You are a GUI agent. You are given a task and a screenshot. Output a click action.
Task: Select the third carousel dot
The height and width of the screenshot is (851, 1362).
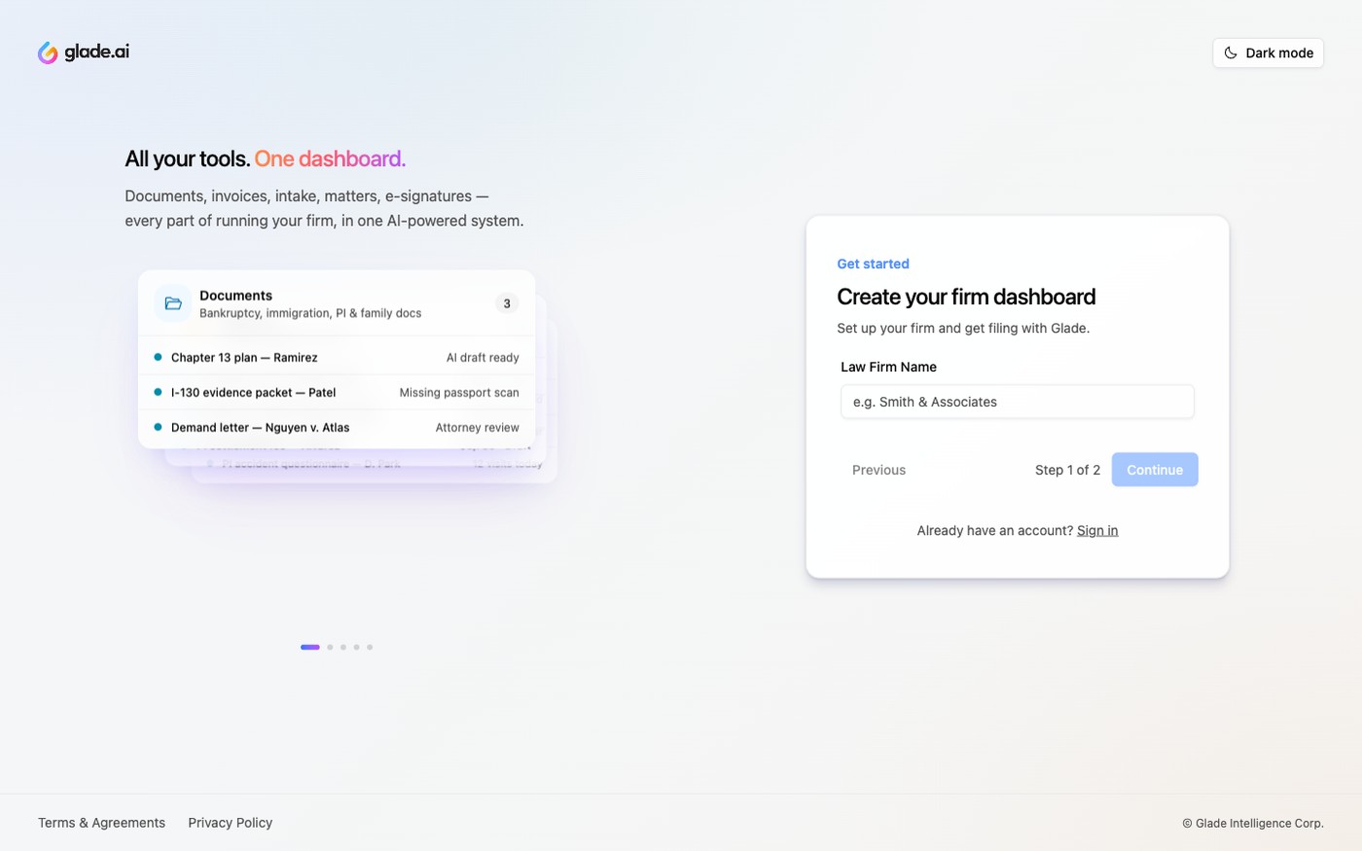coord(343,647)
